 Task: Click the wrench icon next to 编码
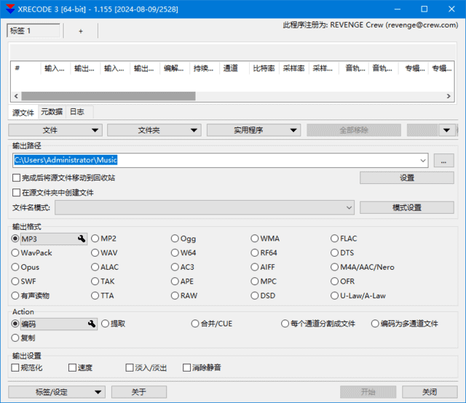click(x=92, y=324)
